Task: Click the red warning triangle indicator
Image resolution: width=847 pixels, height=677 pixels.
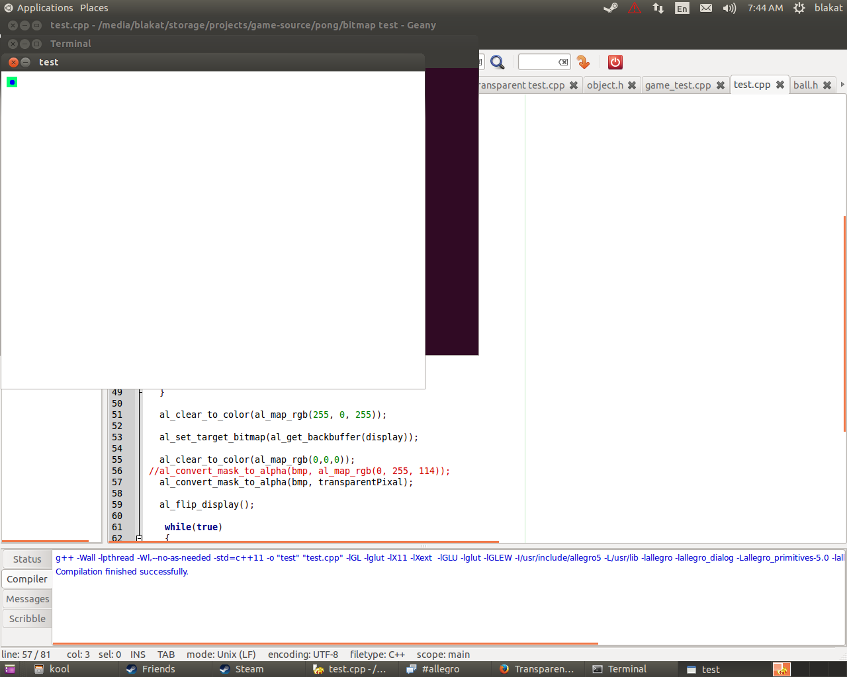Action: 635,8
